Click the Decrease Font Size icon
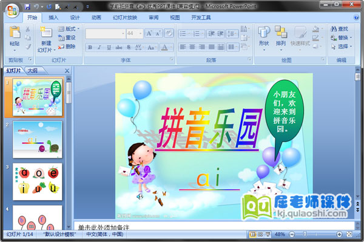 [158, 34]
